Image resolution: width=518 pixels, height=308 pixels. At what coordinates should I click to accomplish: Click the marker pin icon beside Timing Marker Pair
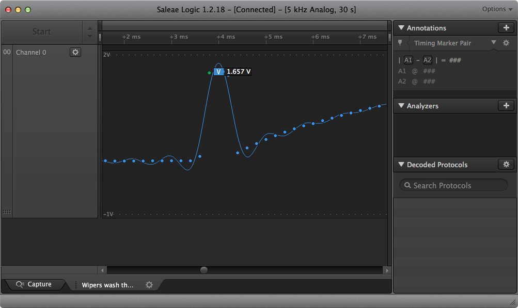[x=401, y=43]
